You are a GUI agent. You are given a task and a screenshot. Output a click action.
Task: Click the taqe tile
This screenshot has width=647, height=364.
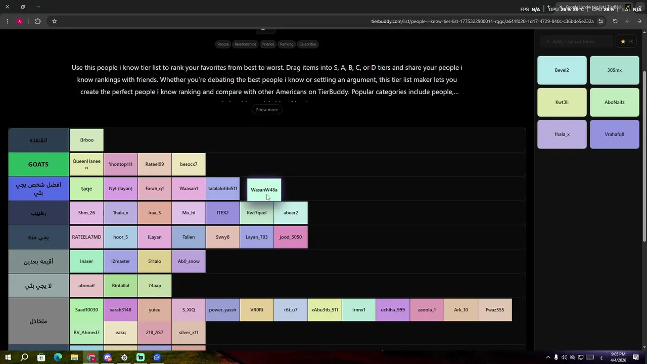tap(86, 189)
